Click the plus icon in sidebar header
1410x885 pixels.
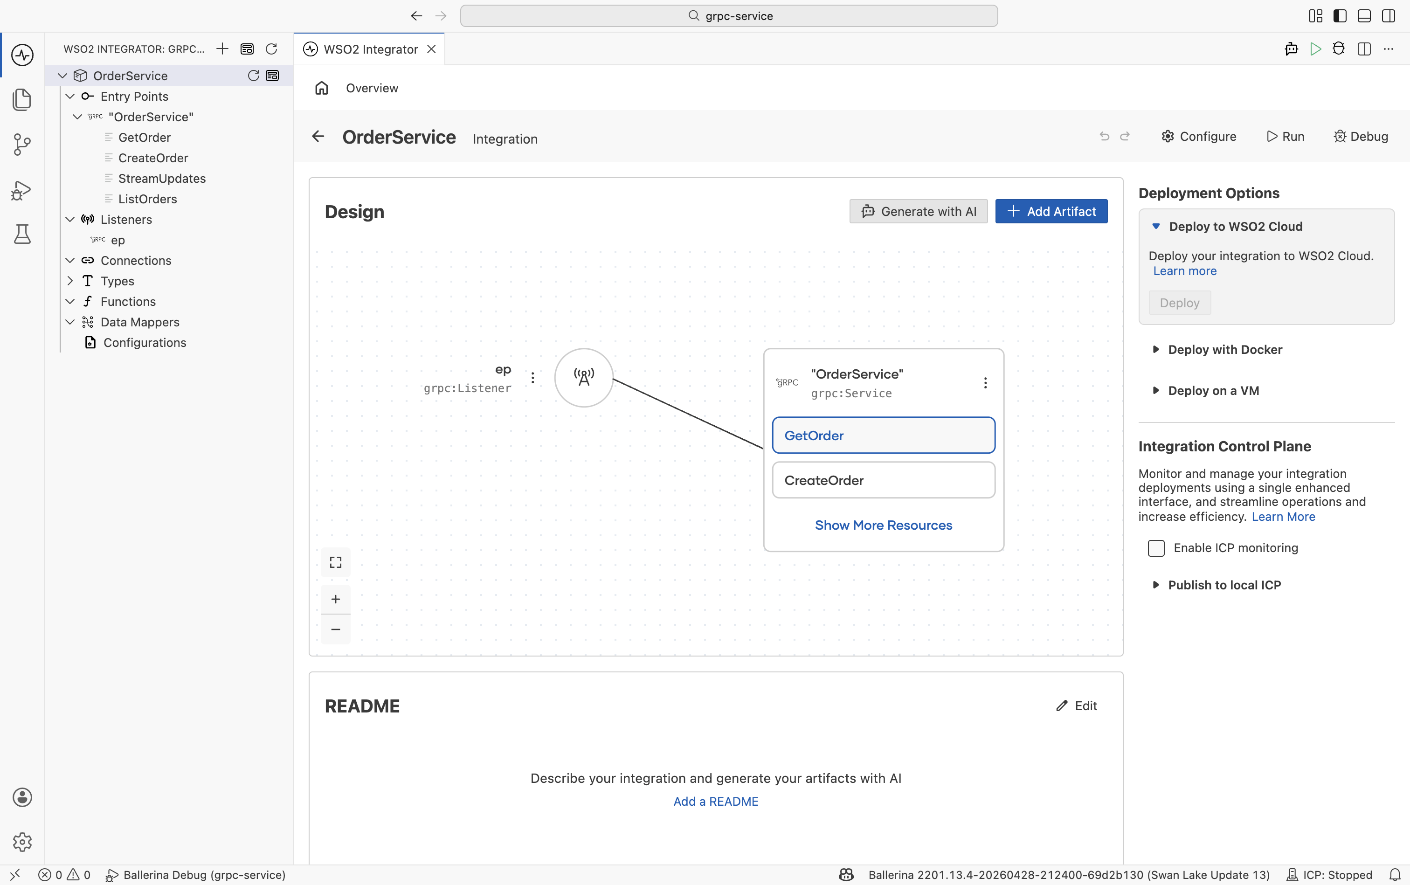pyautogui.click(x=222, y=48)
